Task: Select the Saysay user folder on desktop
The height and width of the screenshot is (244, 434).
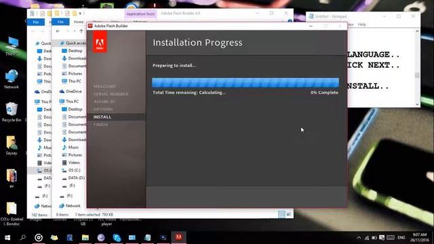Action: pos(12,145)
